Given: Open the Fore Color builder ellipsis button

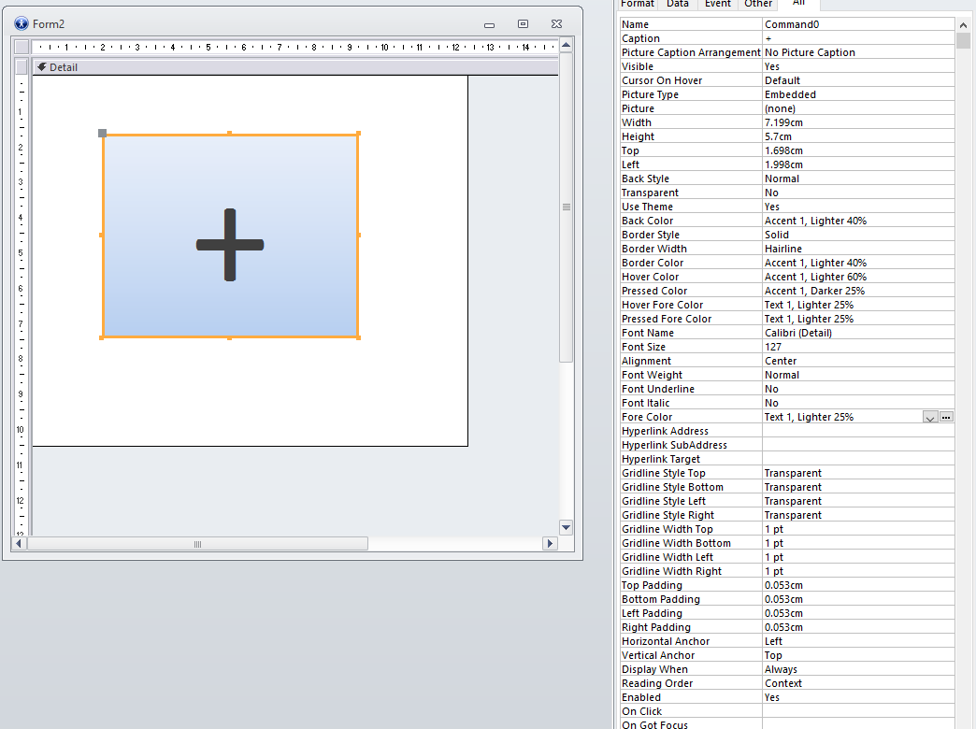Looking at the screenshot, I should coord(946,417).
